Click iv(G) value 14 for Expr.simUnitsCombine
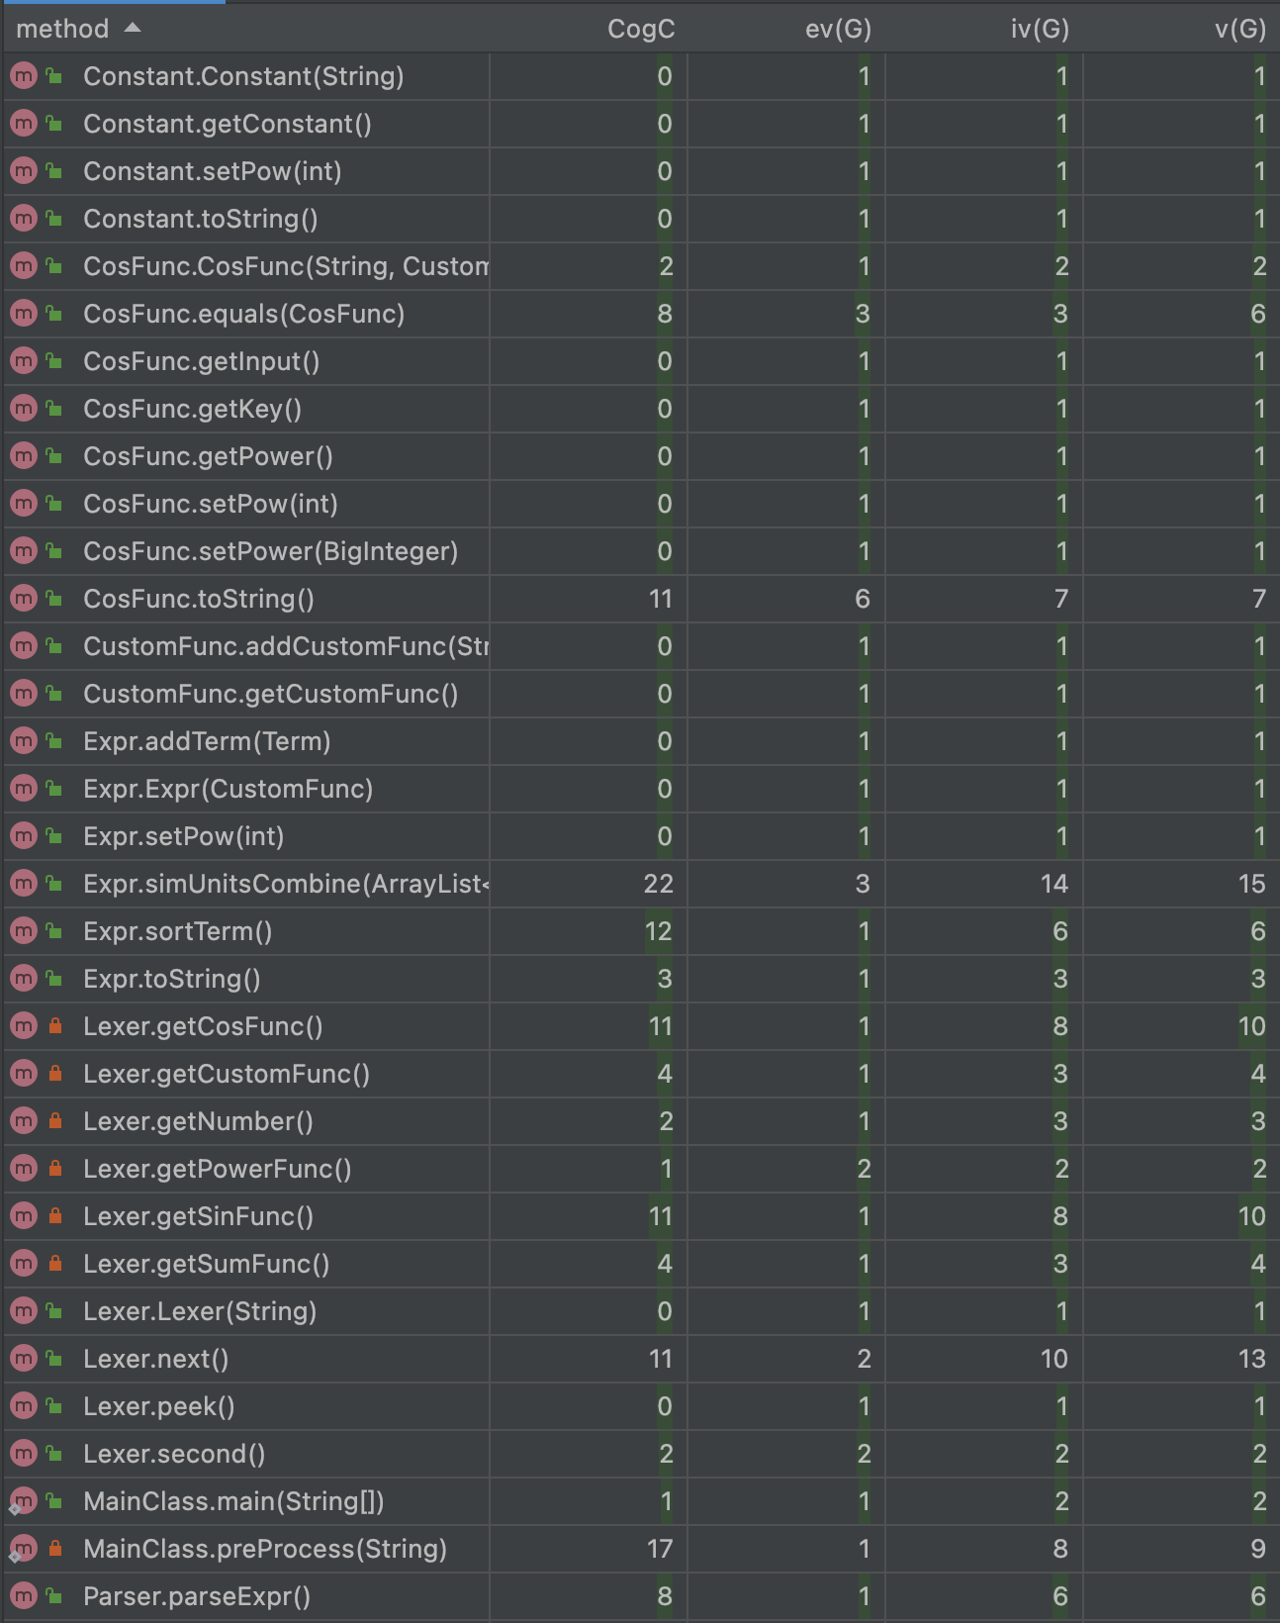 tap(1053, 884)
